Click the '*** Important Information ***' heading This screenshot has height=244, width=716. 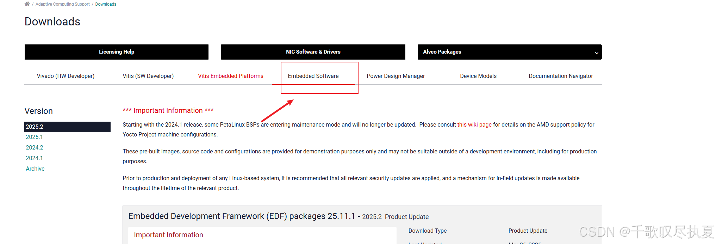click(168, 110)
